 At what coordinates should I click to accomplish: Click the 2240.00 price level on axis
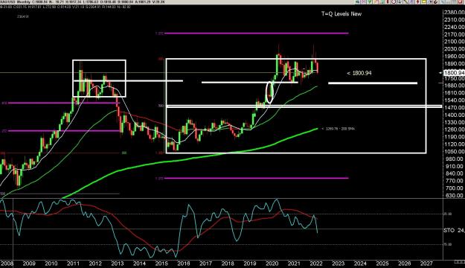(x=454, y=27)
